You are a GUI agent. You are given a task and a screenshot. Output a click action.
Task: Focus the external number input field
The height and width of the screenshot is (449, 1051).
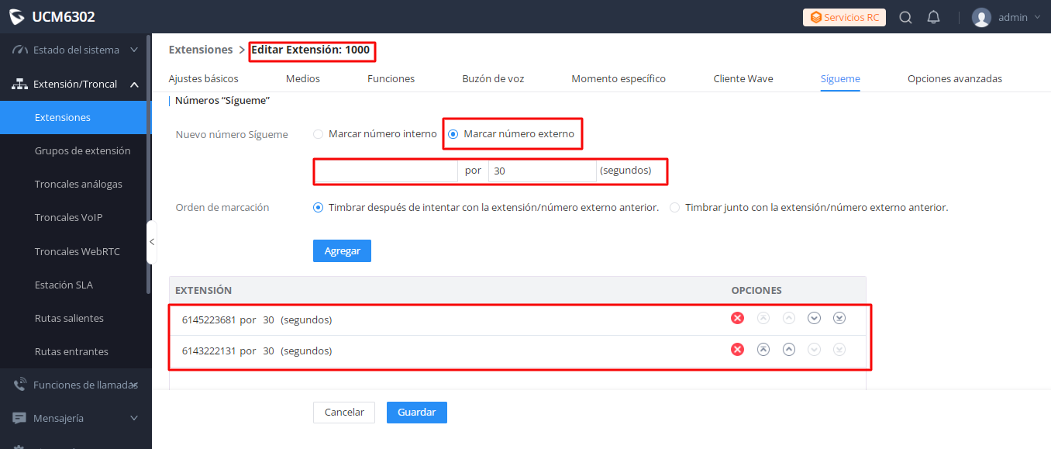(387, 171)
